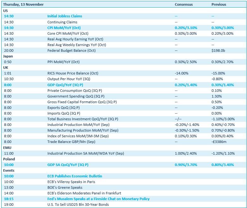This screenshot has height=208, width=247.
Task: Click the Japan section heading
Action: [8, 56]
